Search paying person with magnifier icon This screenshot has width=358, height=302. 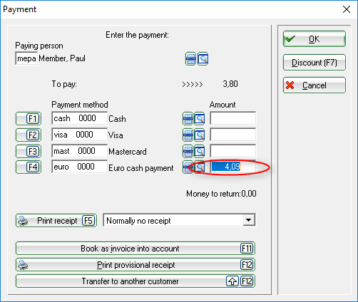(203, 59)
